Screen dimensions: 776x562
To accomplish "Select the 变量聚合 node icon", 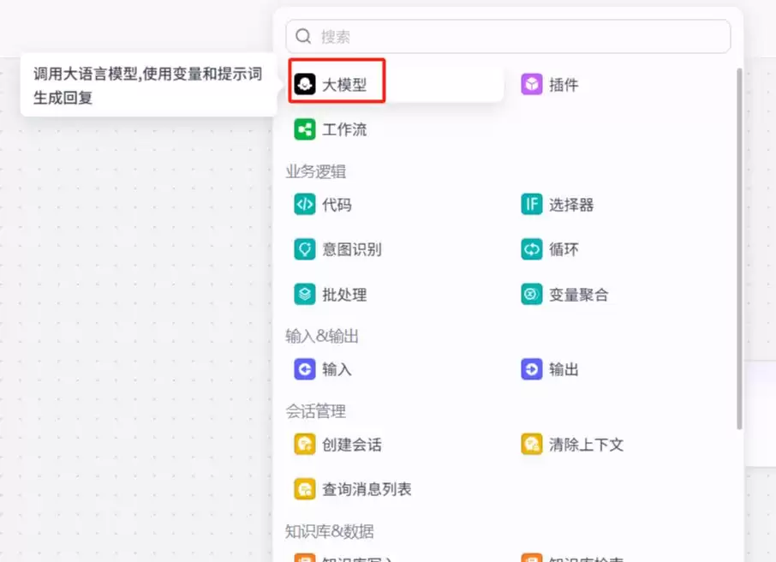I will pos(531,294).
